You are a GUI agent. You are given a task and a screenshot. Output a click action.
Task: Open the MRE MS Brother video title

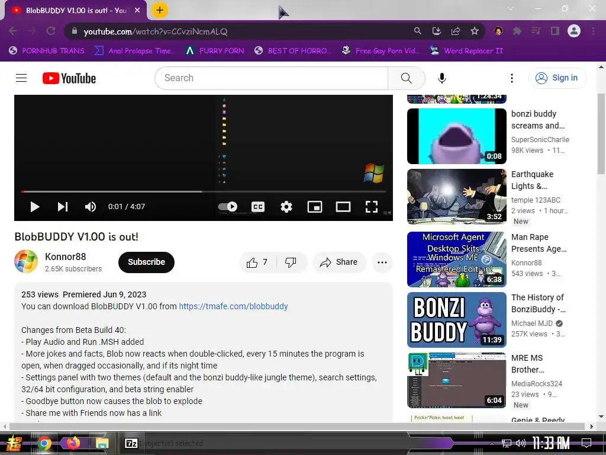(527, 364)
